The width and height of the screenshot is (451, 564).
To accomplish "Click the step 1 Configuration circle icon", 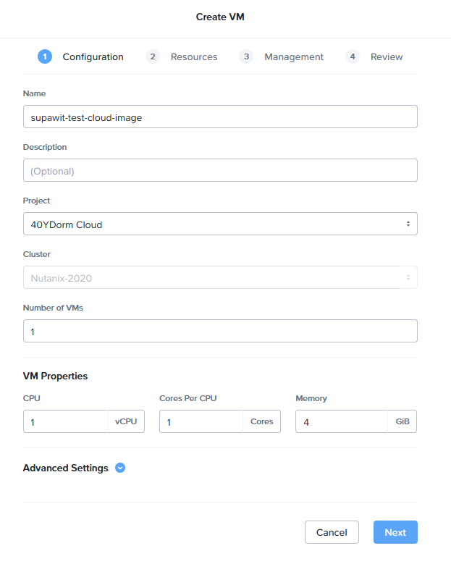I will coord(45,56).
